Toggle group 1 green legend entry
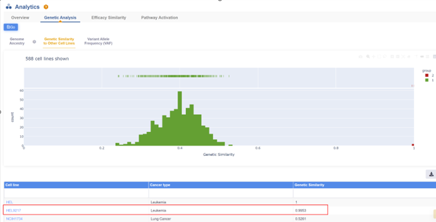 (x=429, y=80)
